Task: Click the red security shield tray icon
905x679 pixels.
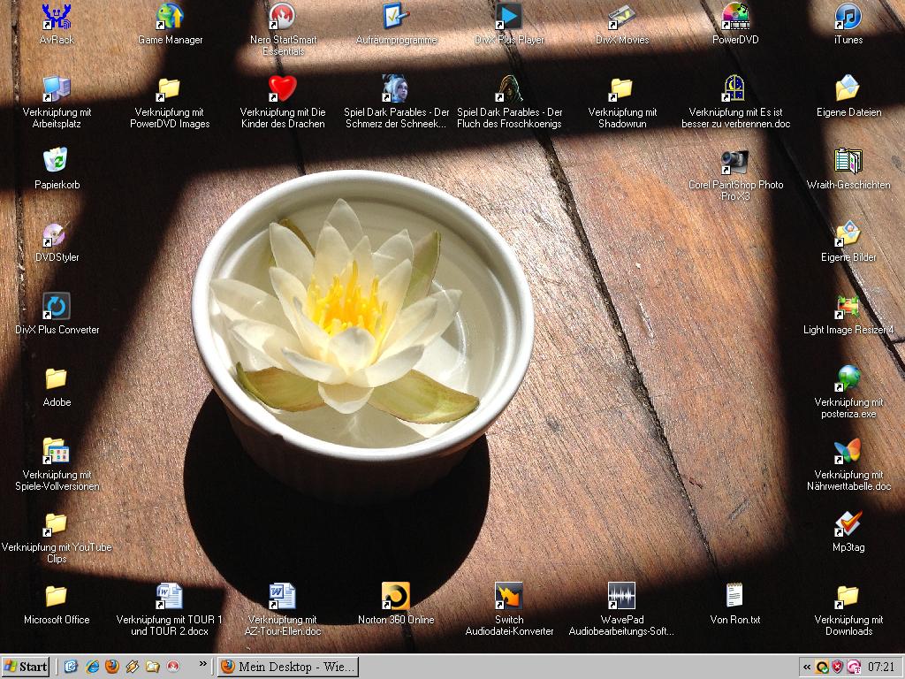Action: point(837,667)
